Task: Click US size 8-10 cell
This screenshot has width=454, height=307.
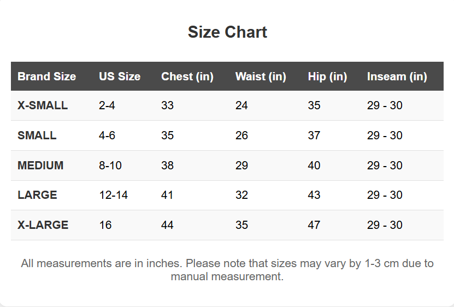Action: [110, 166]
